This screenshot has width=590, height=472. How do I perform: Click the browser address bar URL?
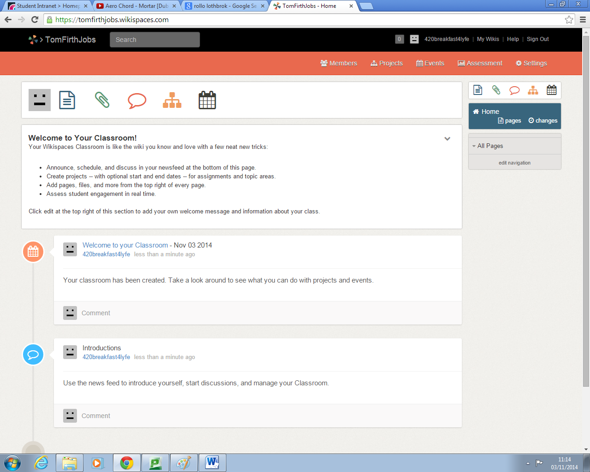pos(112,19)
